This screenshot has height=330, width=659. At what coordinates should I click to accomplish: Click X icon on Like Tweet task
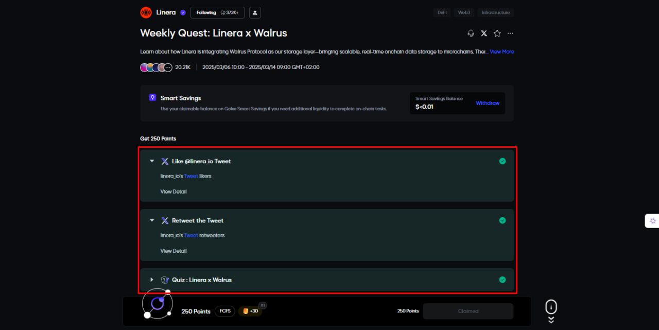165,161
